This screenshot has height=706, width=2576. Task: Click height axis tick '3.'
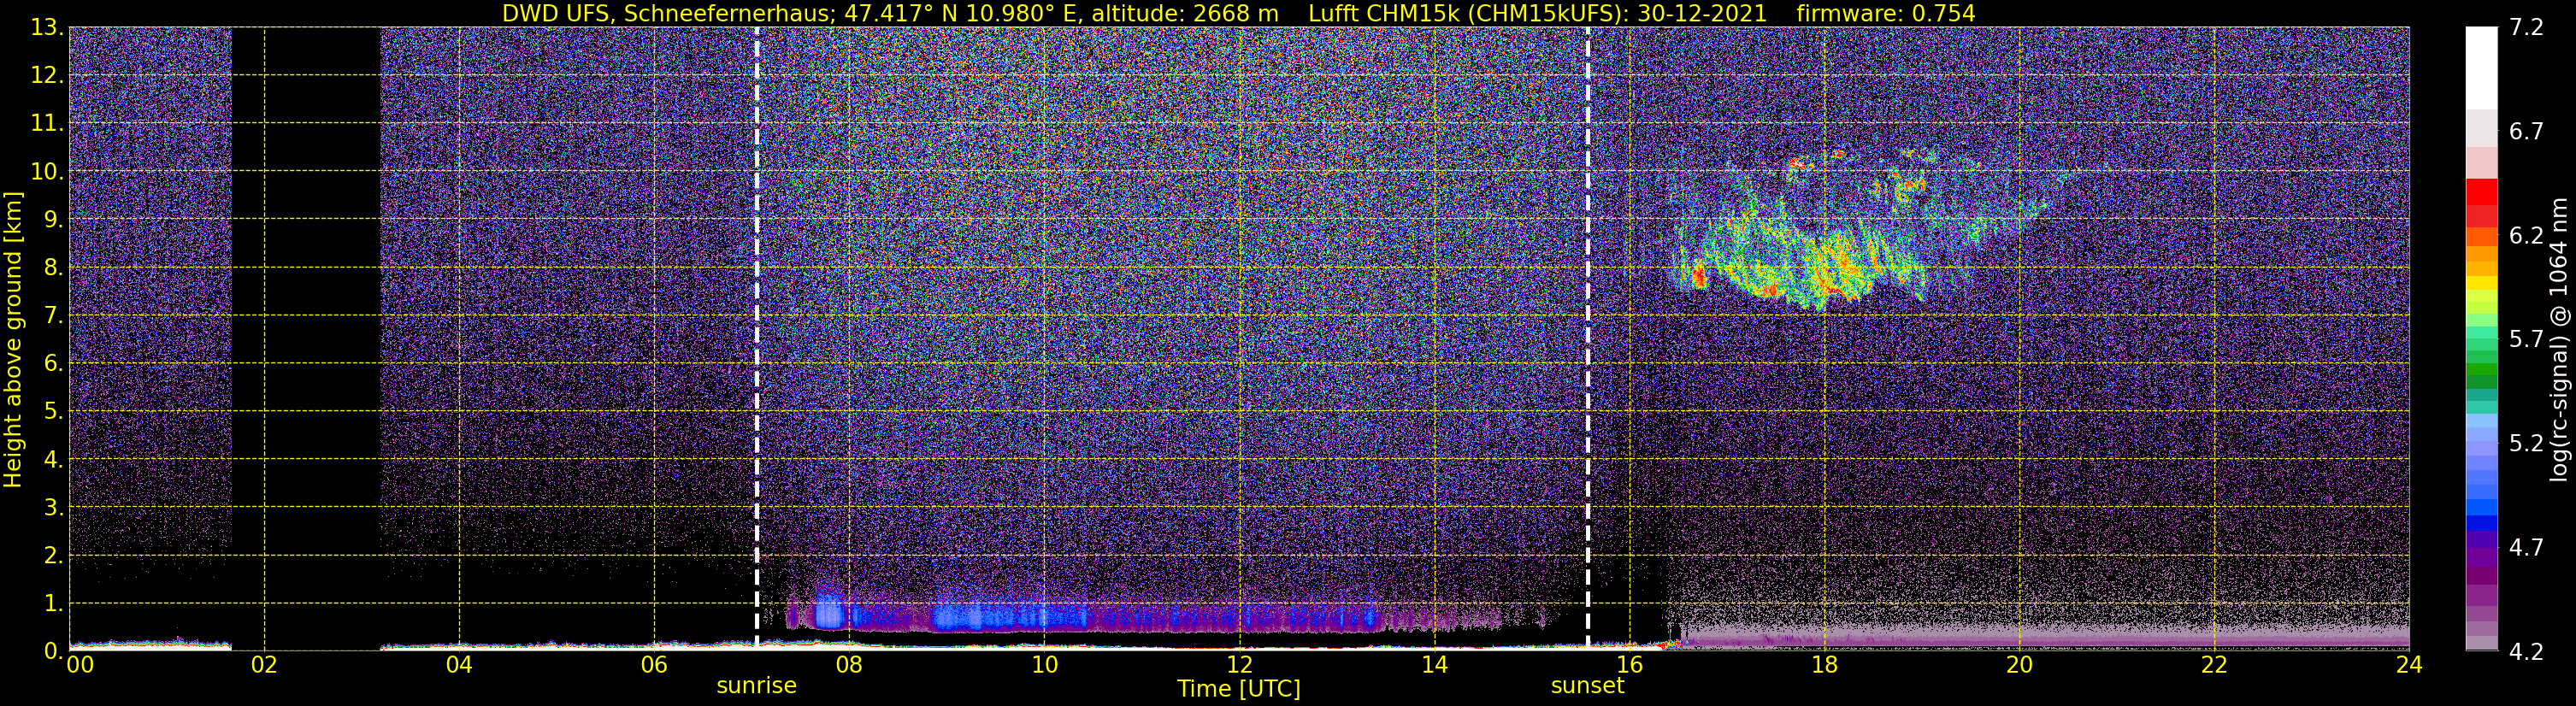[x=53, y=508]
